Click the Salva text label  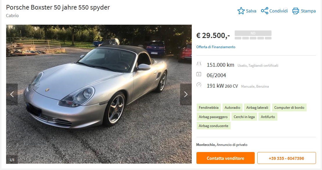pos(251,11)
